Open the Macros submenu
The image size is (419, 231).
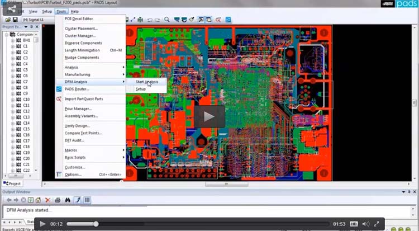pos(91,150)
